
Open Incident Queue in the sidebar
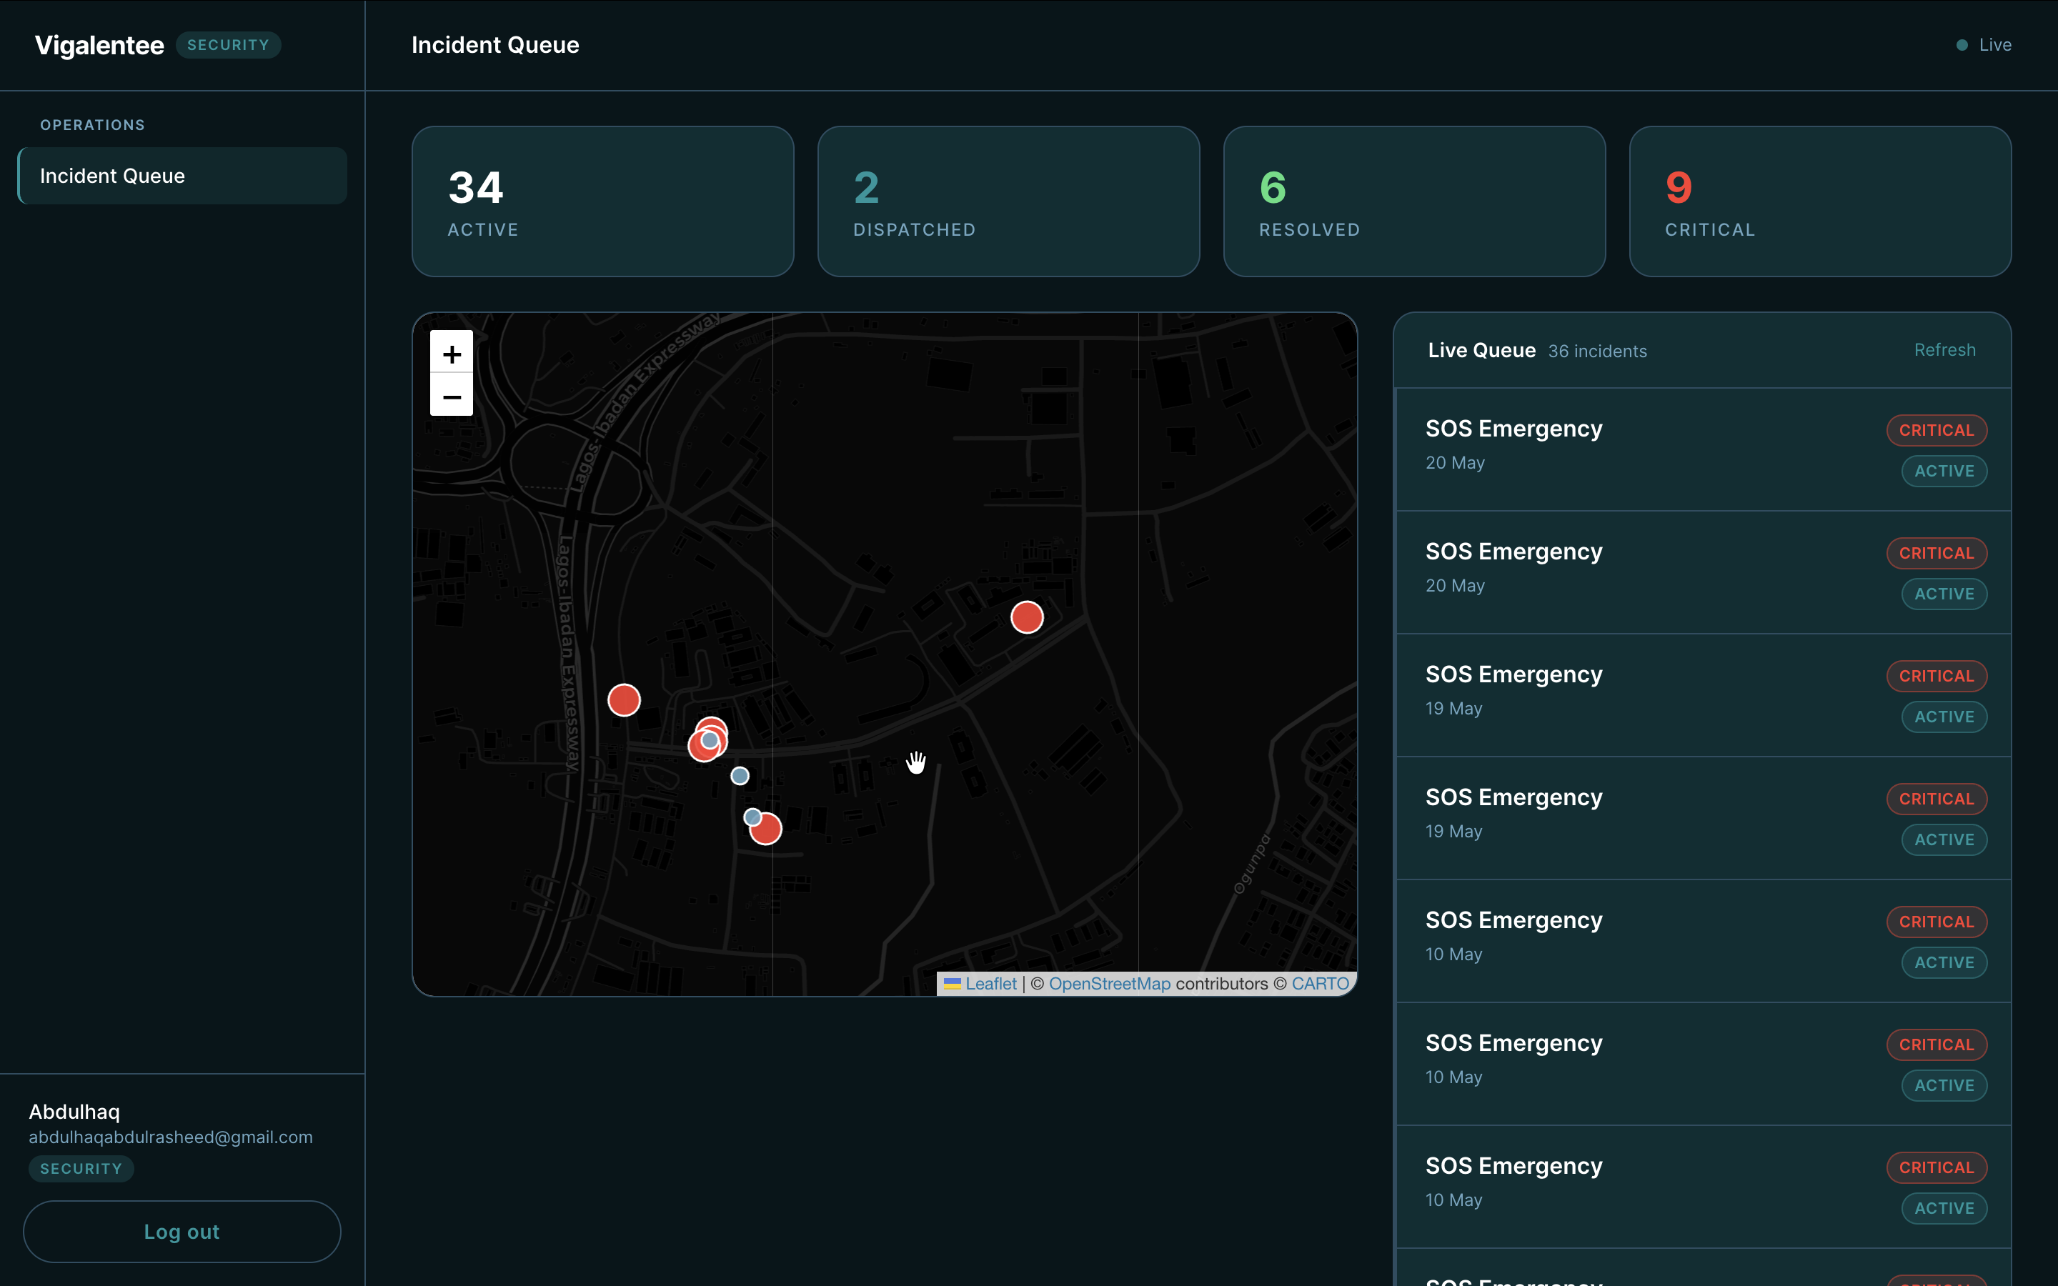(182, 176)
